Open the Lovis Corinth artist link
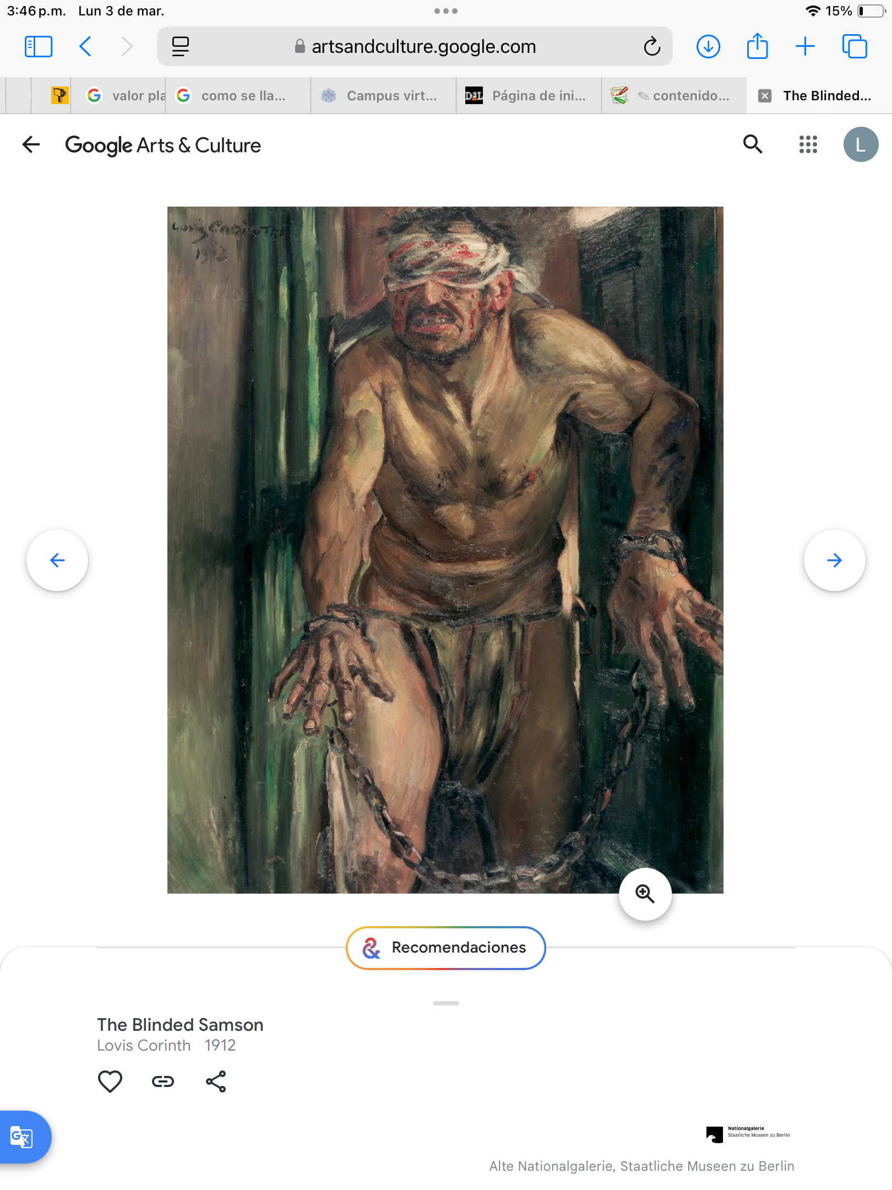Image resolution: width=892 pixels, height=1190 pixels. click(144, 1045)
